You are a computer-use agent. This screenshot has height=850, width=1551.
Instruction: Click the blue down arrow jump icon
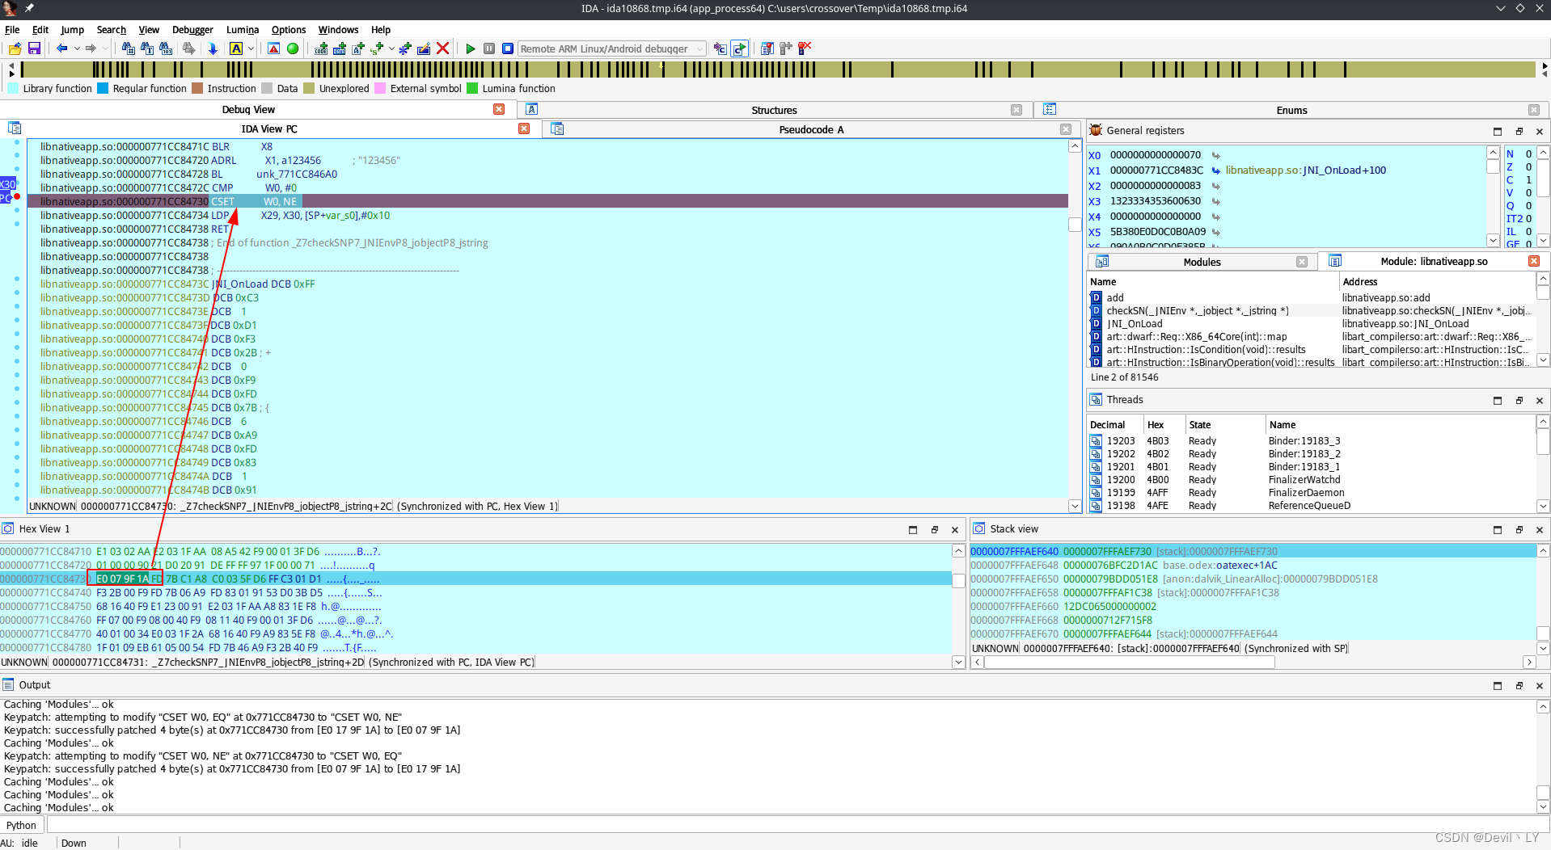(x=213, y=48)
